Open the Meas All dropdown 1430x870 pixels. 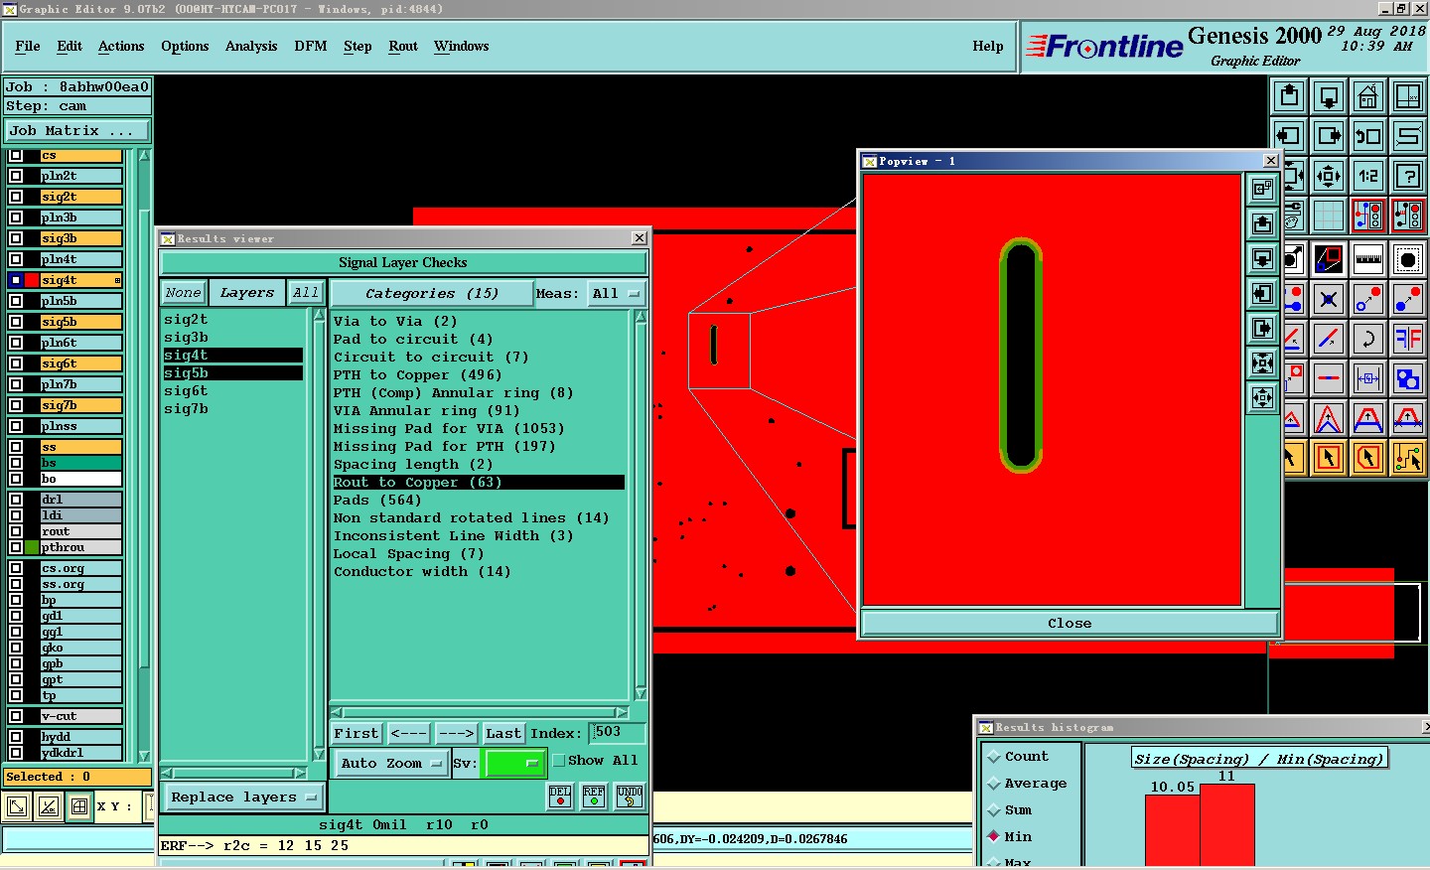tap(616, 294)
